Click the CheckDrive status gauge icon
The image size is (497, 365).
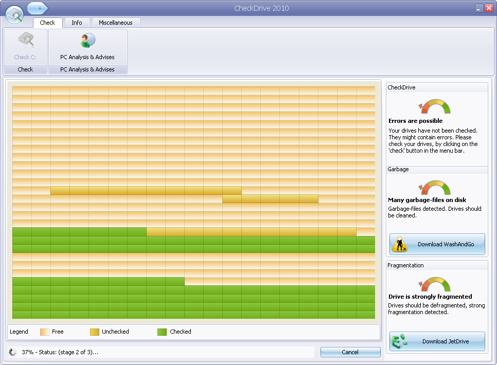tap(434, 106)
